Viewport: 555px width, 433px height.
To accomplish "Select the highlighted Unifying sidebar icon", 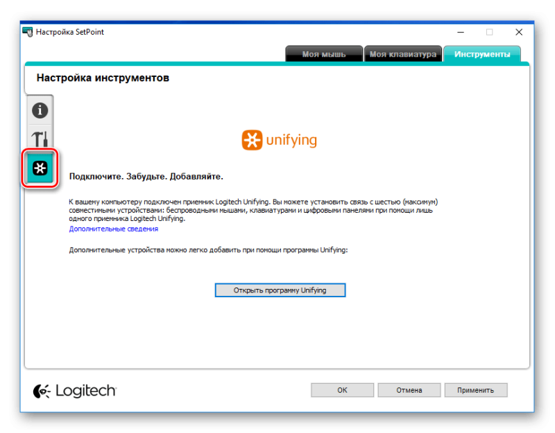I will pos(40,168).
